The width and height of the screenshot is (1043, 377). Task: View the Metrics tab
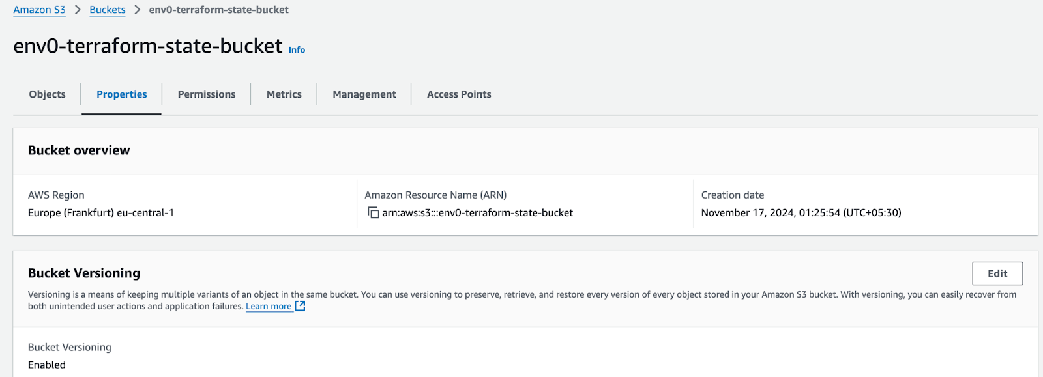point(284,94)
